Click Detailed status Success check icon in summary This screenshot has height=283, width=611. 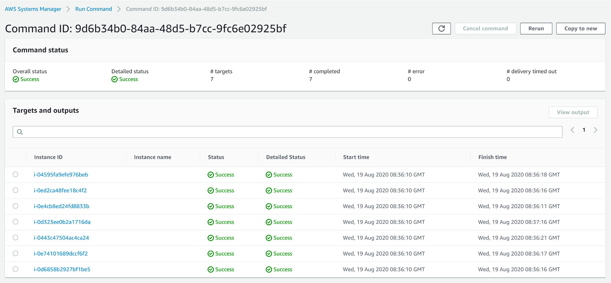[x=115, y=79]
